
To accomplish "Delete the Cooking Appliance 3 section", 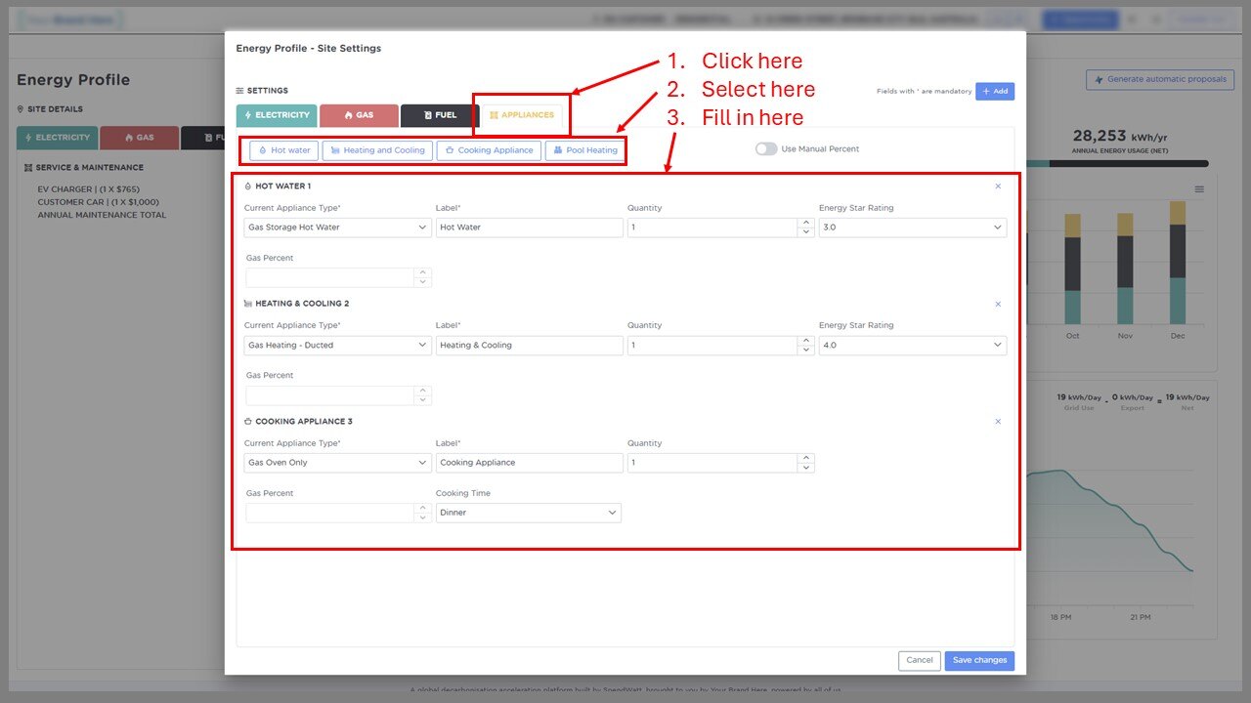I will pos(998,422).
